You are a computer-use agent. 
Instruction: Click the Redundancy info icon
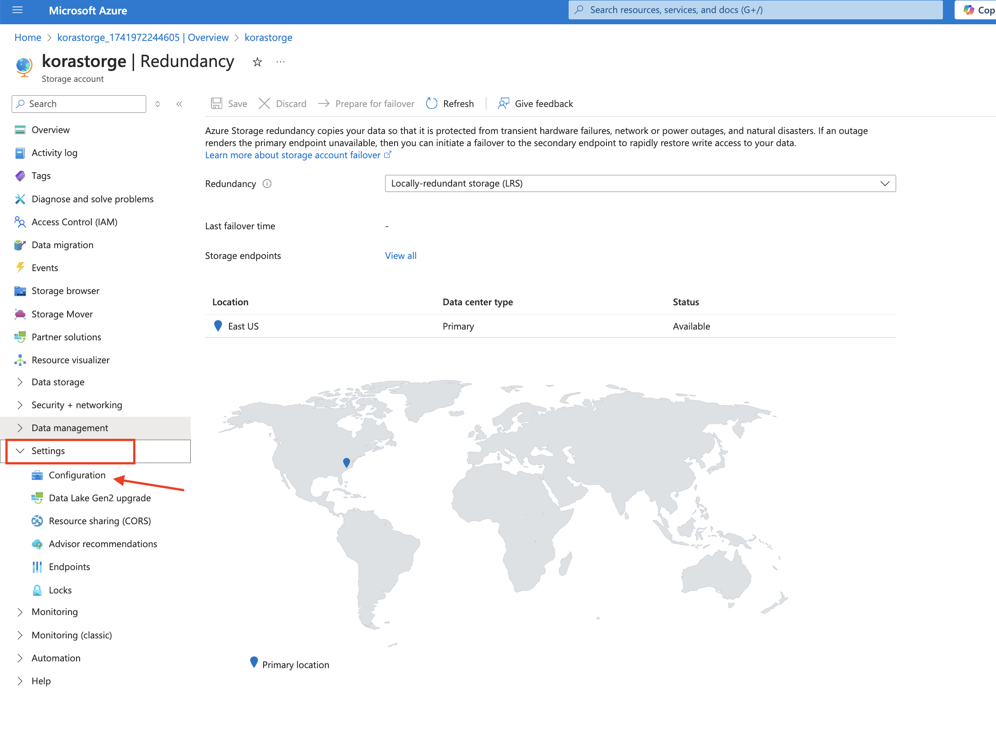point(267,183)
